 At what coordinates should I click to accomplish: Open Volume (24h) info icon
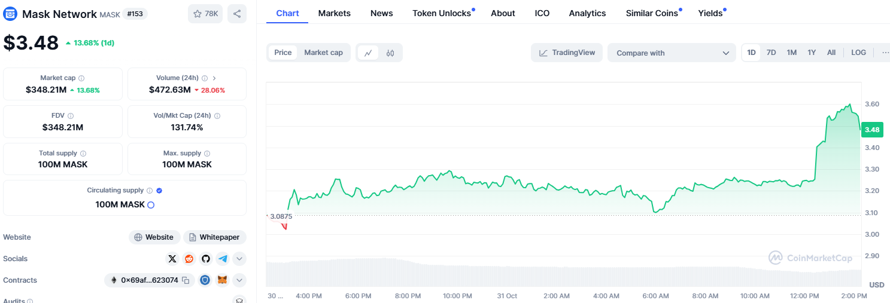click(x=205, y=78)
